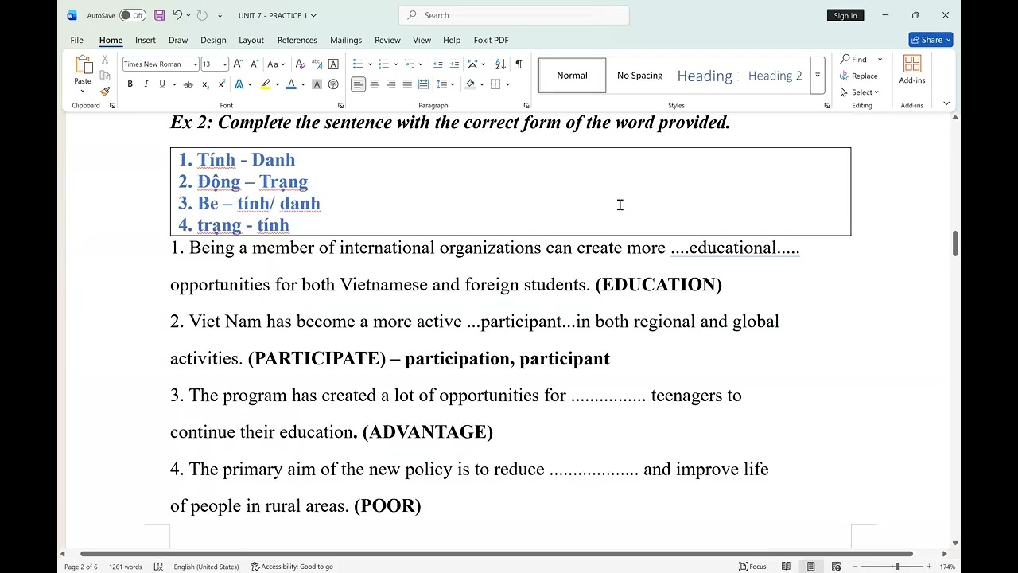The width and height of the screenshot is (1018, 573).
Task: Apply strikethrough formatting
Action: point(188,84)
